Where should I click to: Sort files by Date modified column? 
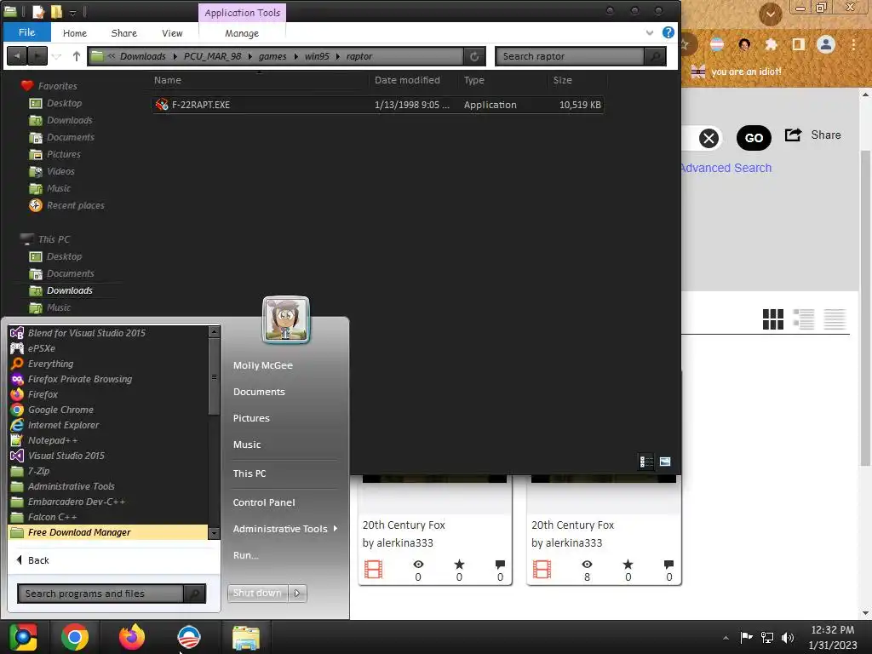(407, 80)
